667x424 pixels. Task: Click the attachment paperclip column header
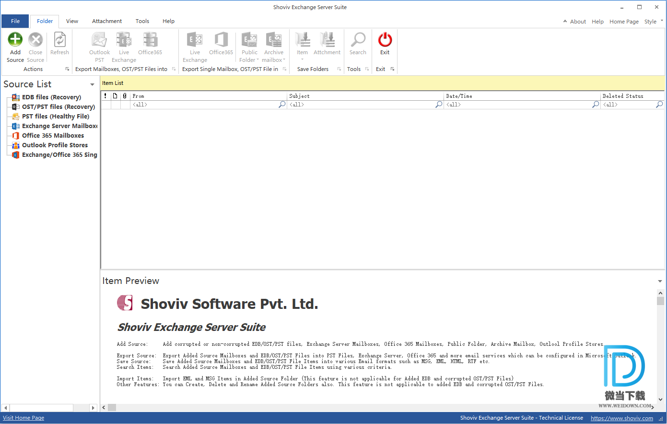(x=125, y=96)
